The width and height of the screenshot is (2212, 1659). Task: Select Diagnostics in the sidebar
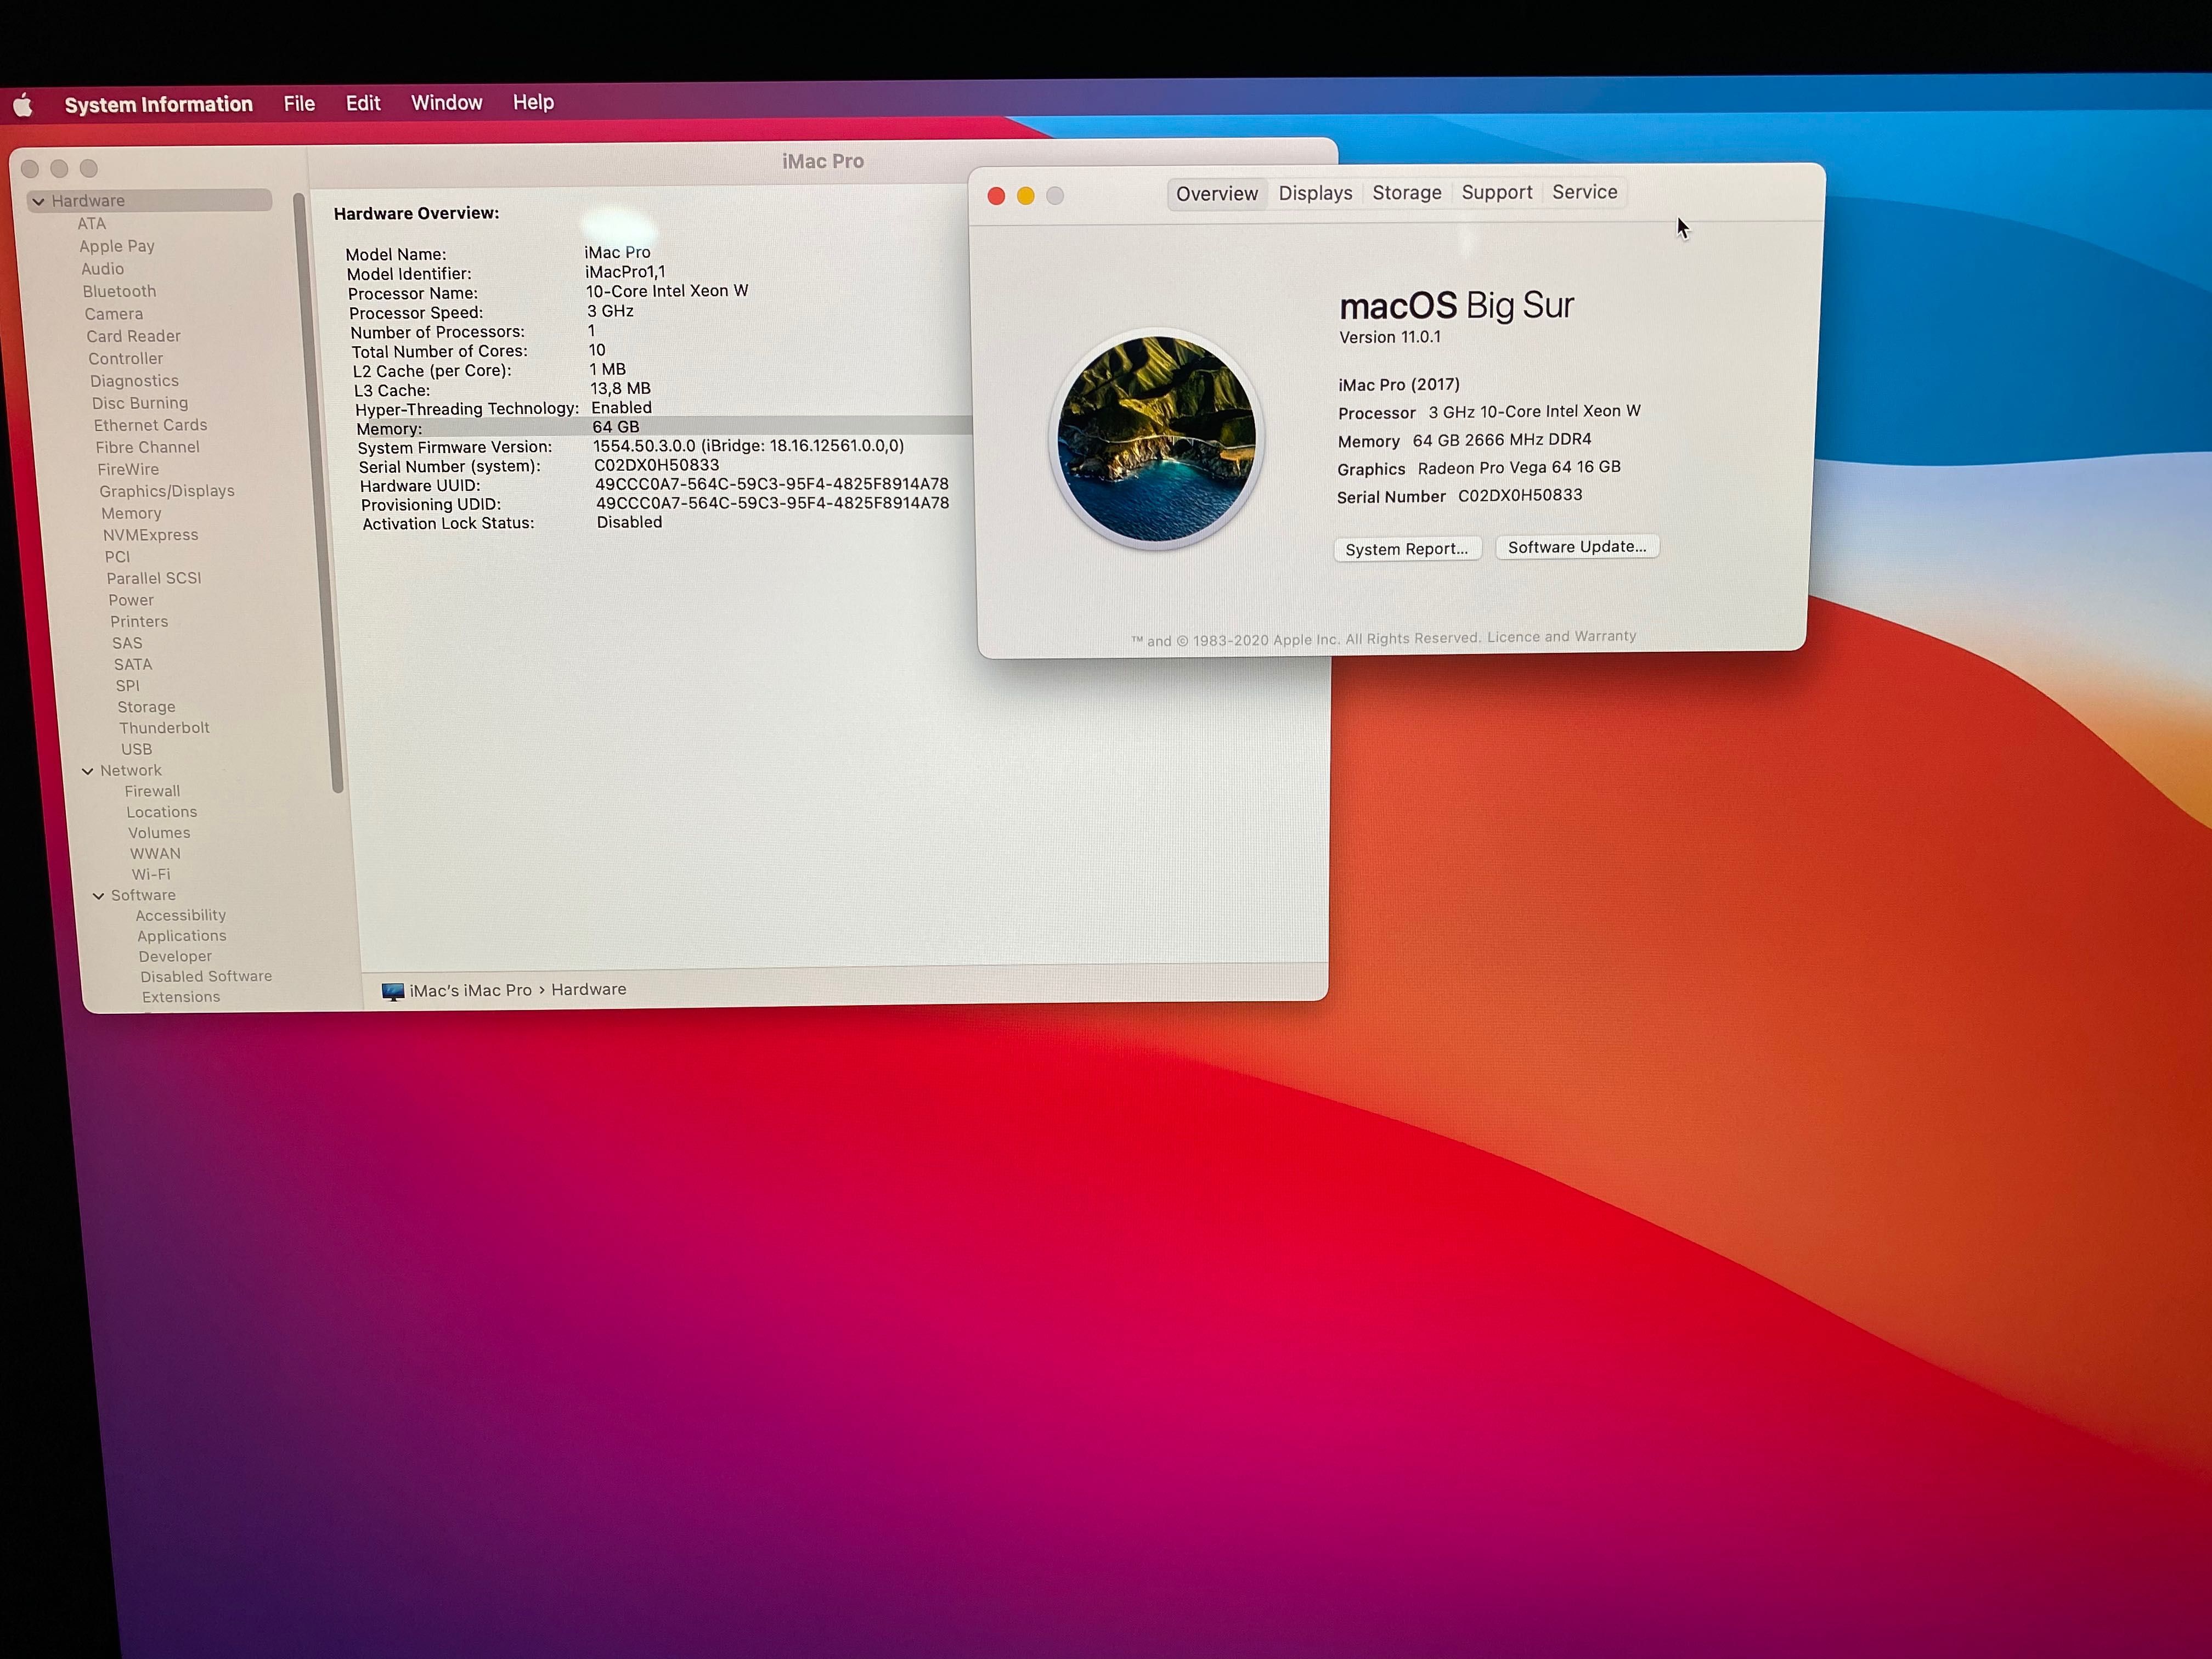pos(134,381)
